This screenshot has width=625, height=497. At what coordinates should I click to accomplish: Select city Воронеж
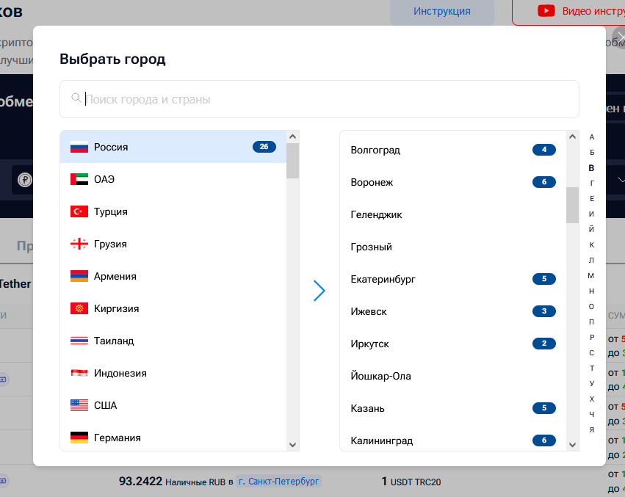point(453,182)
